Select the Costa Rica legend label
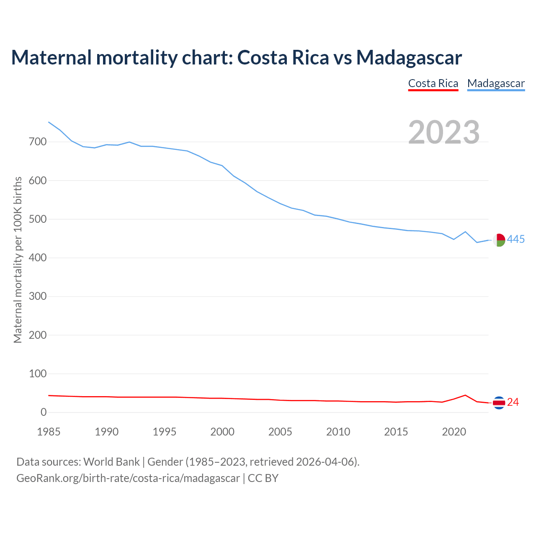Image resolution: width=536 pixels, height=536 pixels. pyautogui.click(x=433, y=83)
